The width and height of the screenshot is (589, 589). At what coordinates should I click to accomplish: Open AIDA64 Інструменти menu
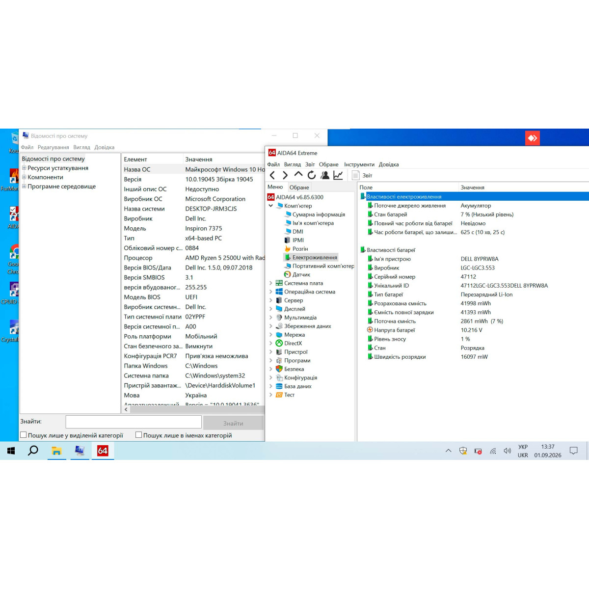pyautogui.click(x=359, y=164)
